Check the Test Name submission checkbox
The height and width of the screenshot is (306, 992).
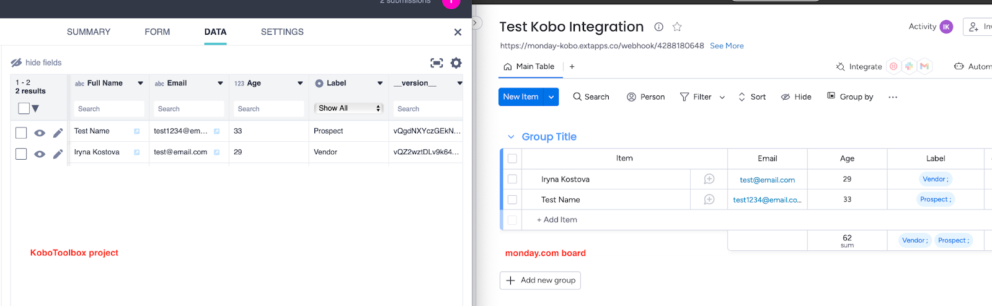pos(21,133)
